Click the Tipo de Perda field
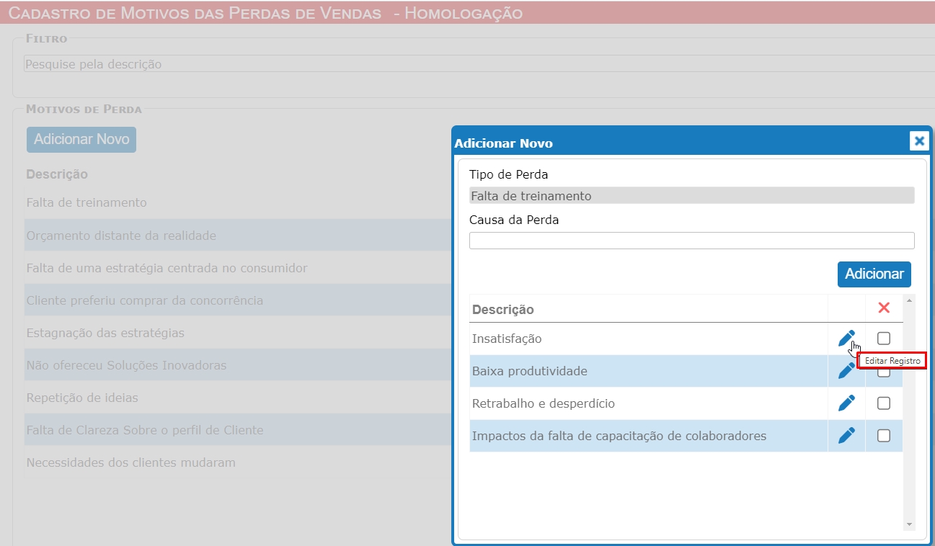The height and width of the screenshot is (546, 935). pos(691,196)
